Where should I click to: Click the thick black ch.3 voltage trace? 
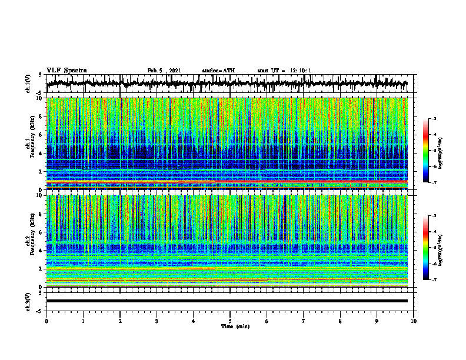tap(227, 301)
